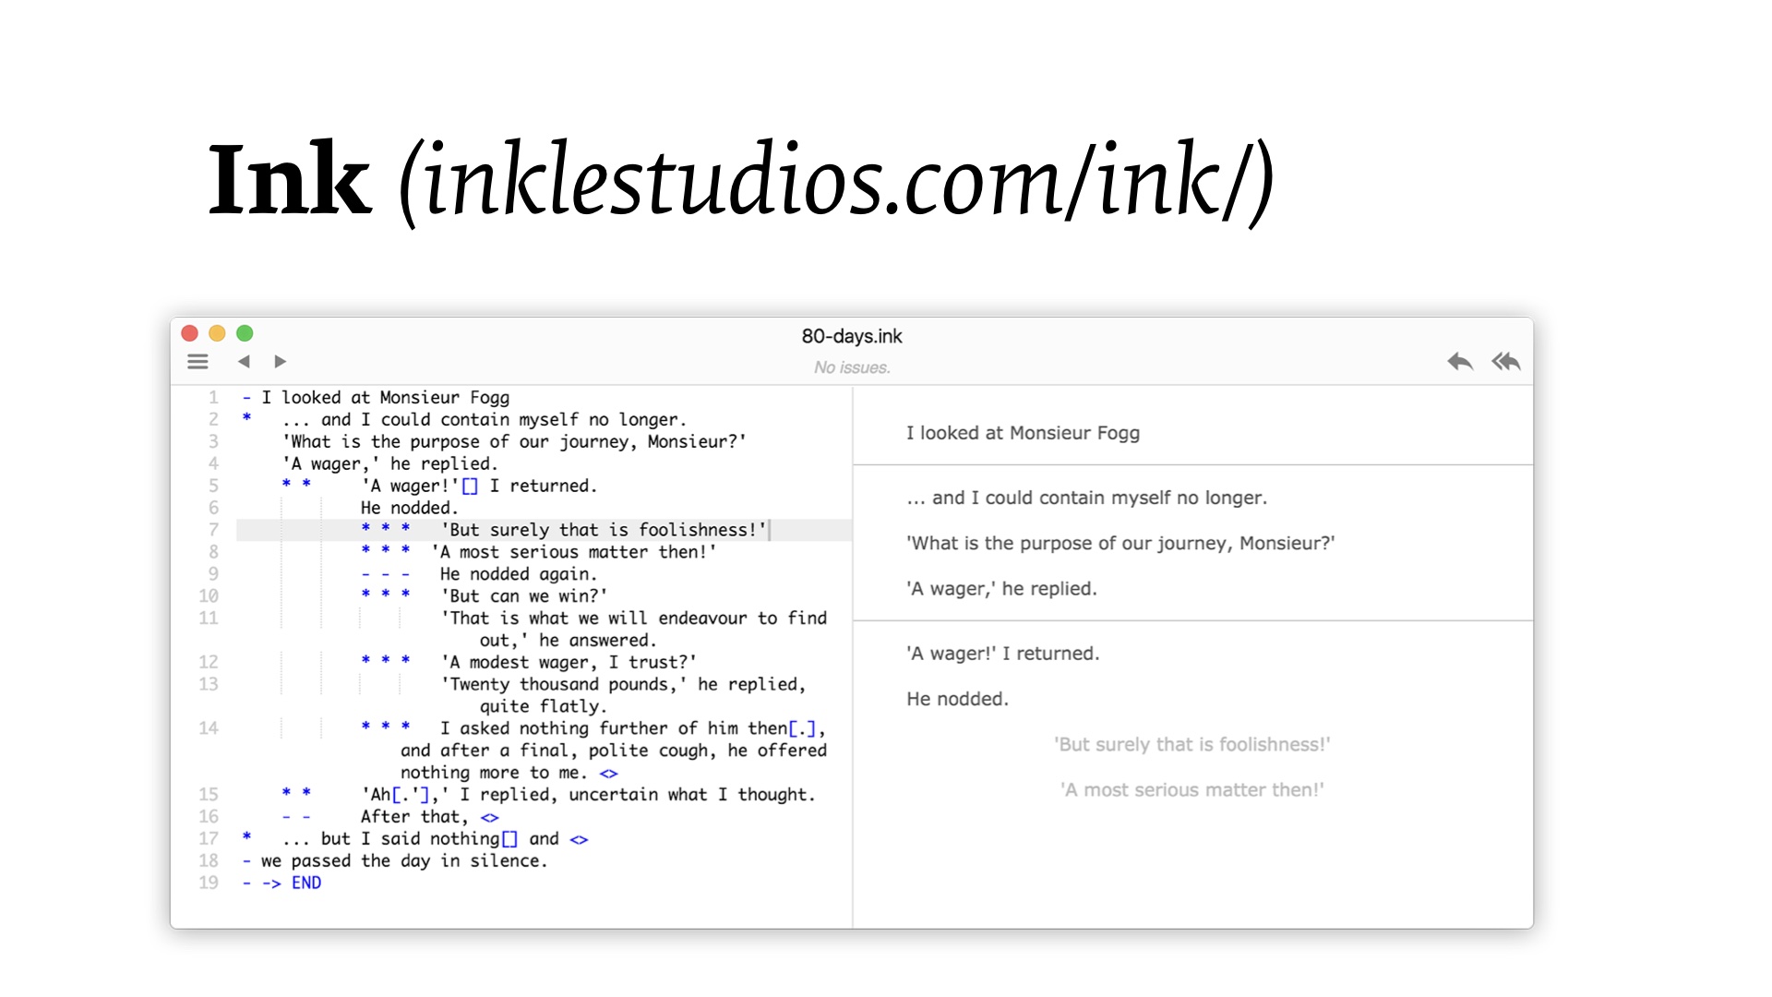Click editor line 'we passed the day in silence.'
Viewport: 1772px width, 997px height.
point(404,861)
